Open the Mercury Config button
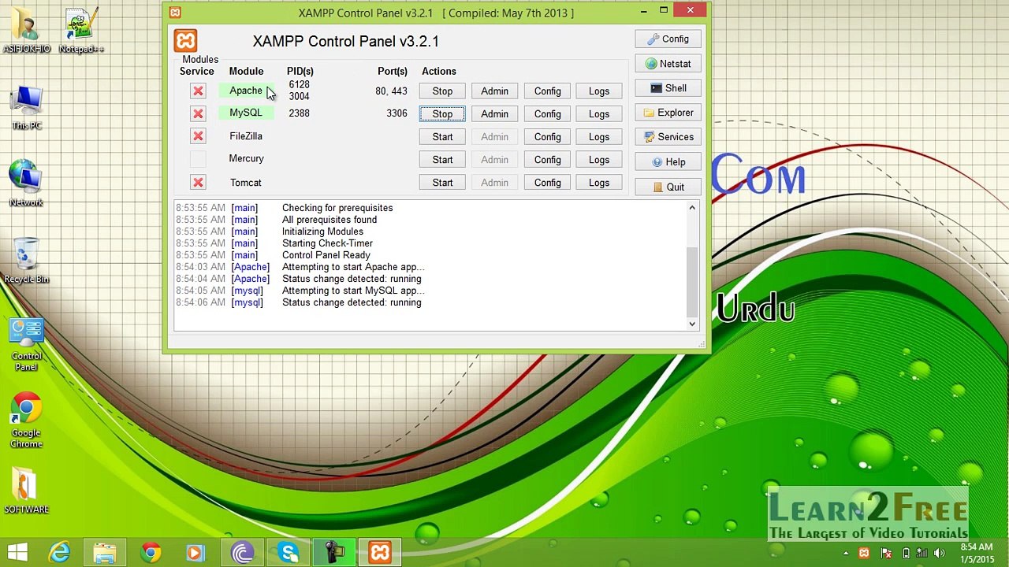1009x567 pixels. point(547,160)
